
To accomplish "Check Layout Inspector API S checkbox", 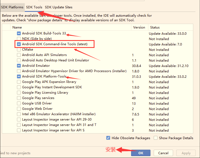I will 19,130.
